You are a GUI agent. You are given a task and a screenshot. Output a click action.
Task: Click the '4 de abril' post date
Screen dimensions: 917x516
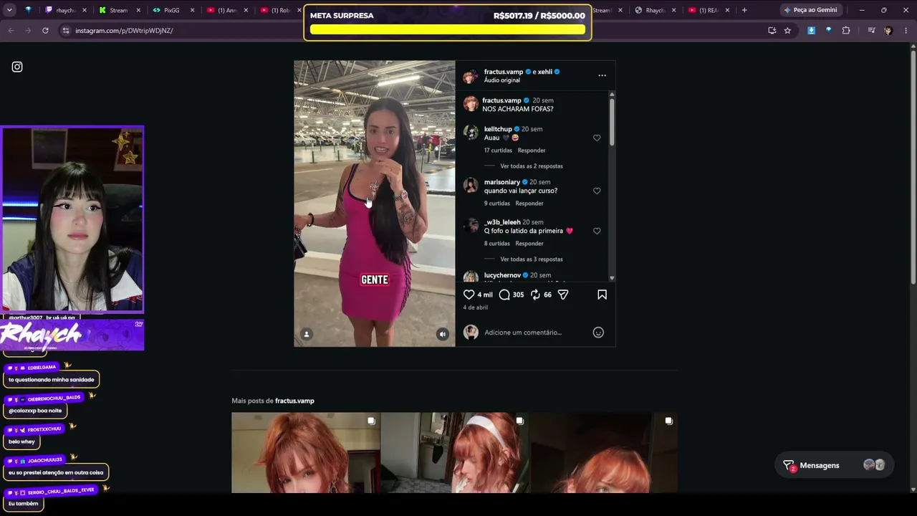click(475, 307)
